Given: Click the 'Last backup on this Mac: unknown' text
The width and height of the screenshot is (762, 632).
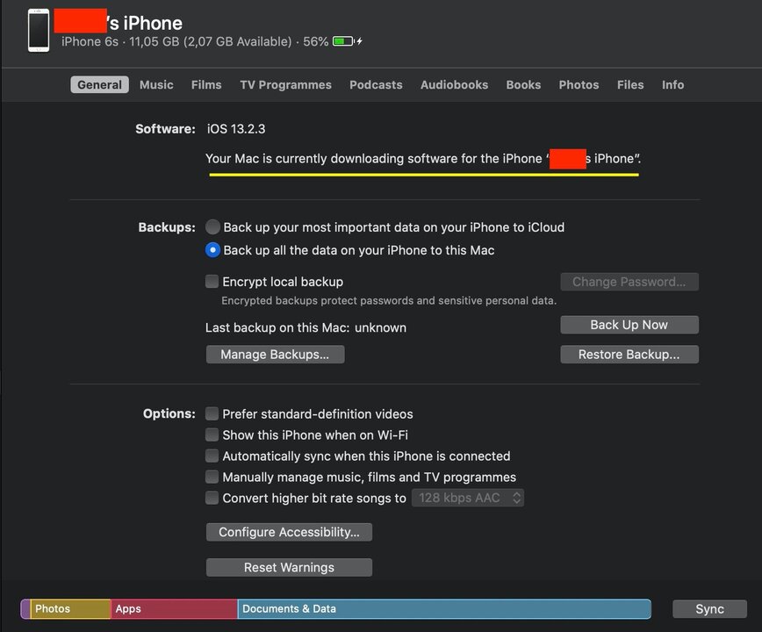Looking at the screenshot, I should [306, 327].
